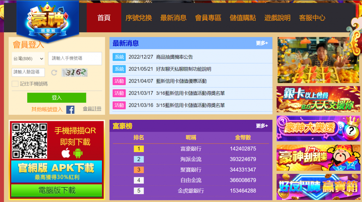Toggle 記住手機號碼 checkbox
The image size is (362, 202).
15,84
